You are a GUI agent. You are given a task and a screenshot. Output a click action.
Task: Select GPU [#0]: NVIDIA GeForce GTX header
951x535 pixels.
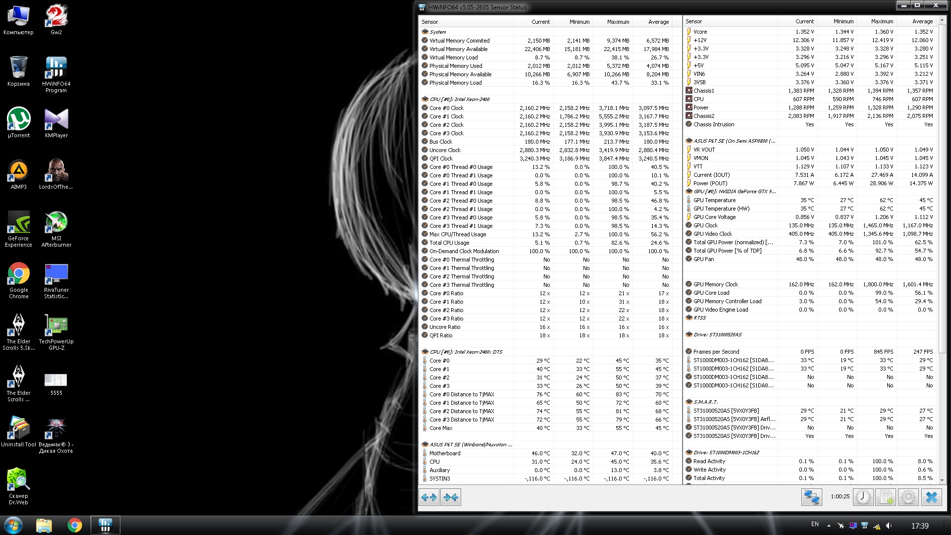click(810, 191)
